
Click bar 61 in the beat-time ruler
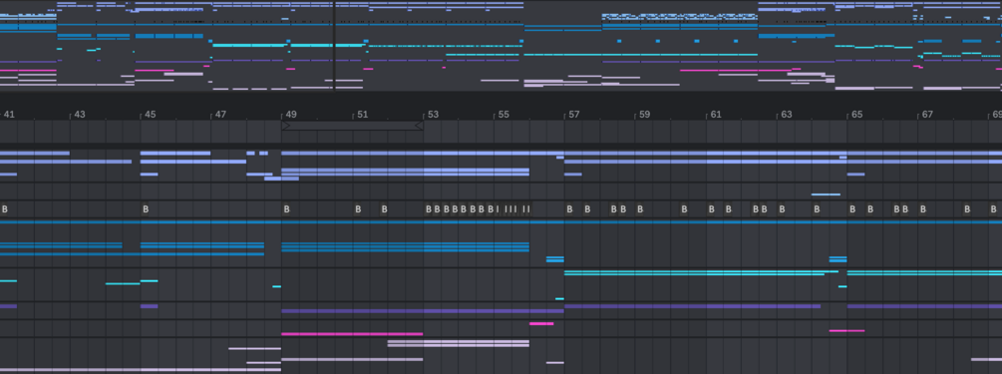tap(716, 115)
